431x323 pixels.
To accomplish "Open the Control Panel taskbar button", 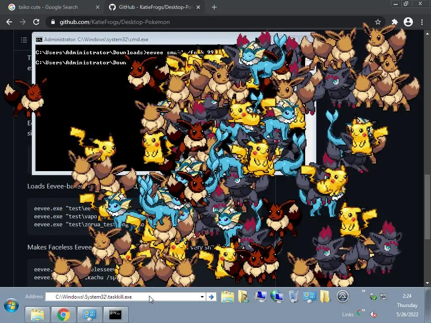I will click(x=89, y=314).
